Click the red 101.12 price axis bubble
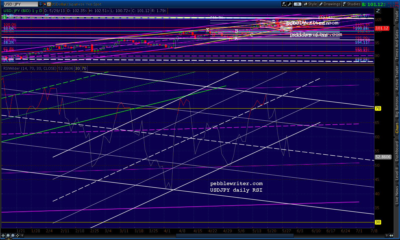Screen dimensions: 400x240 [382, 28]
